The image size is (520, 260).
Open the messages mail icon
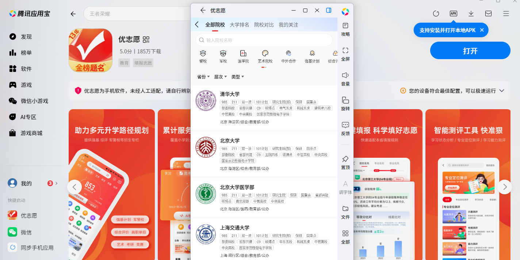click(x=488, y=14)
